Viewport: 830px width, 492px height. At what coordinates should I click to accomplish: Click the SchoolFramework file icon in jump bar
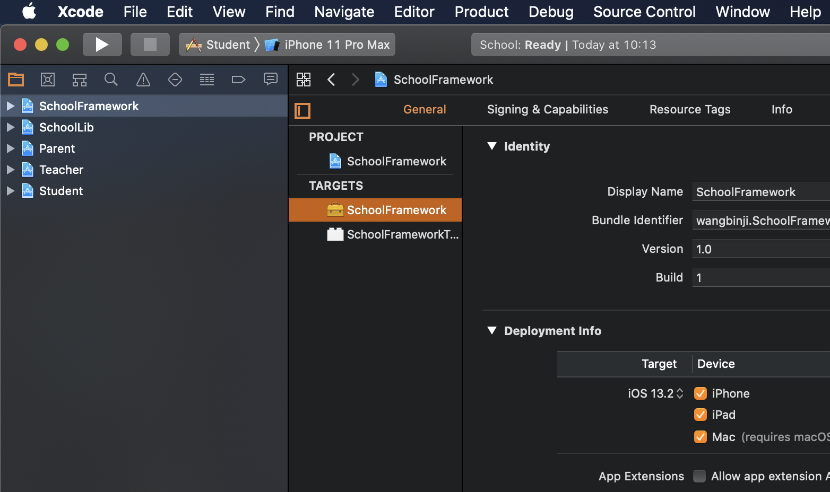point(381,80)
